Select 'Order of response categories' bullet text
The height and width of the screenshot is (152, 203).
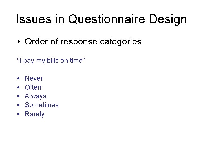click(x=83, y=42)
